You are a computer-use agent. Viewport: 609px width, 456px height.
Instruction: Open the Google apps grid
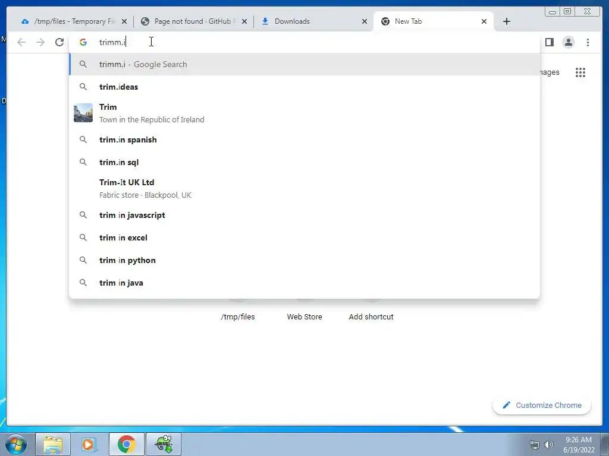[580, 72]
